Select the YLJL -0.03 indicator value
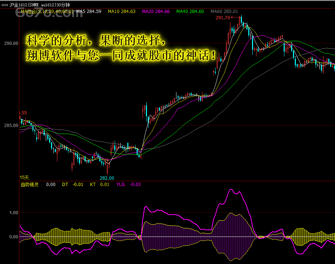Image resolution: width=335 pixels, height=264 pixels. (128, 185)
